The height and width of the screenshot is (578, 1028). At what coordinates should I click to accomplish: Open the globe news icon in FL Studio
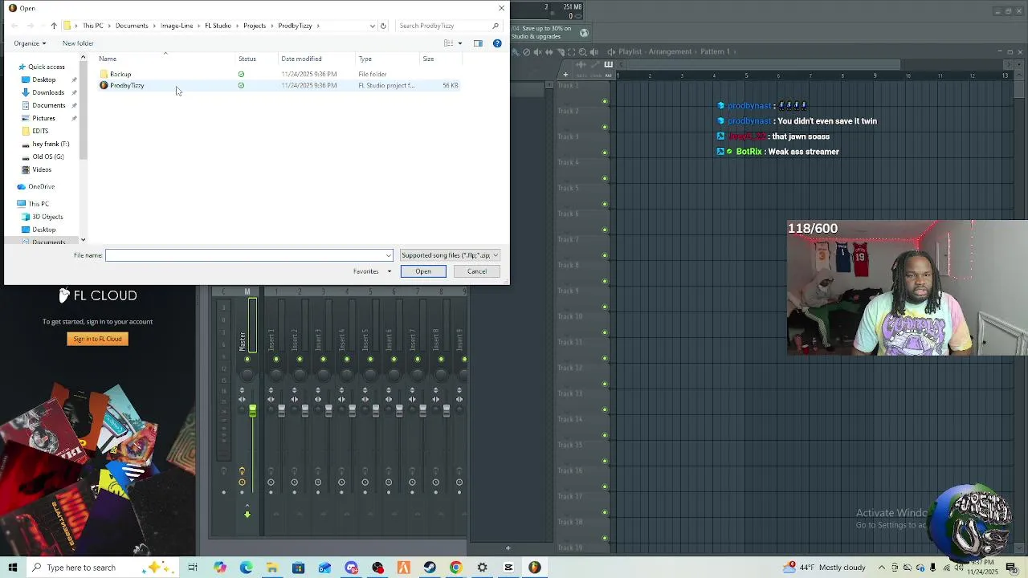point(584,33)
